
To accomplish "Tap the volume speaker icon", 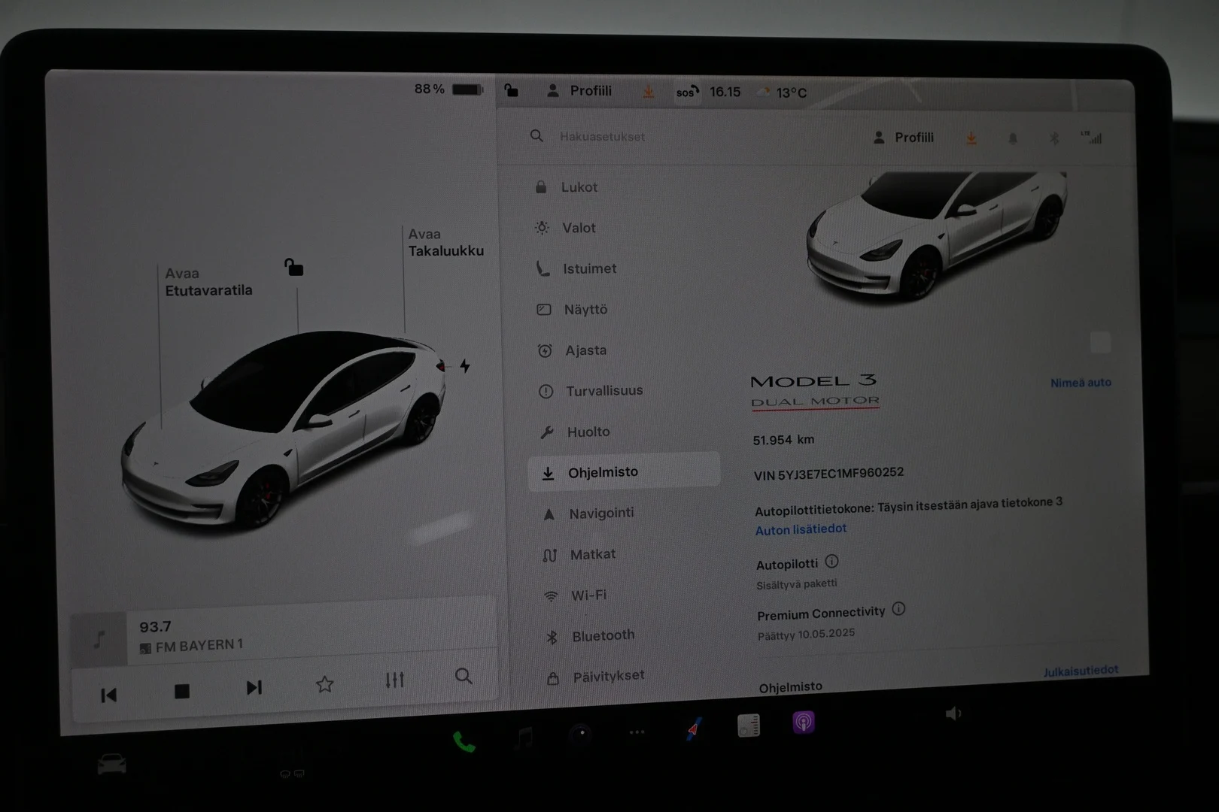I will tap(953, 713).
